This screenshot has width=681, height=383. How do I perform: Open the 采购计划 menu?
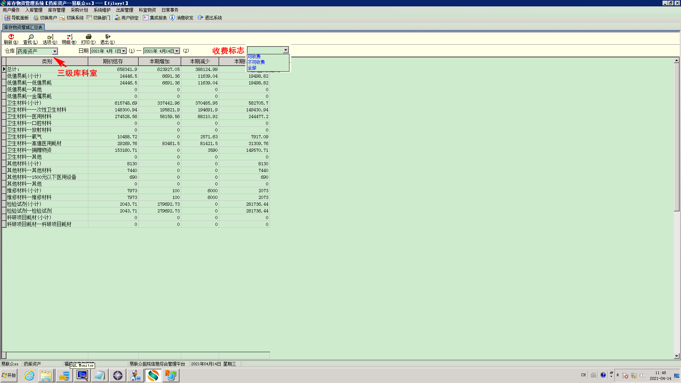click(x=79, y=10)
